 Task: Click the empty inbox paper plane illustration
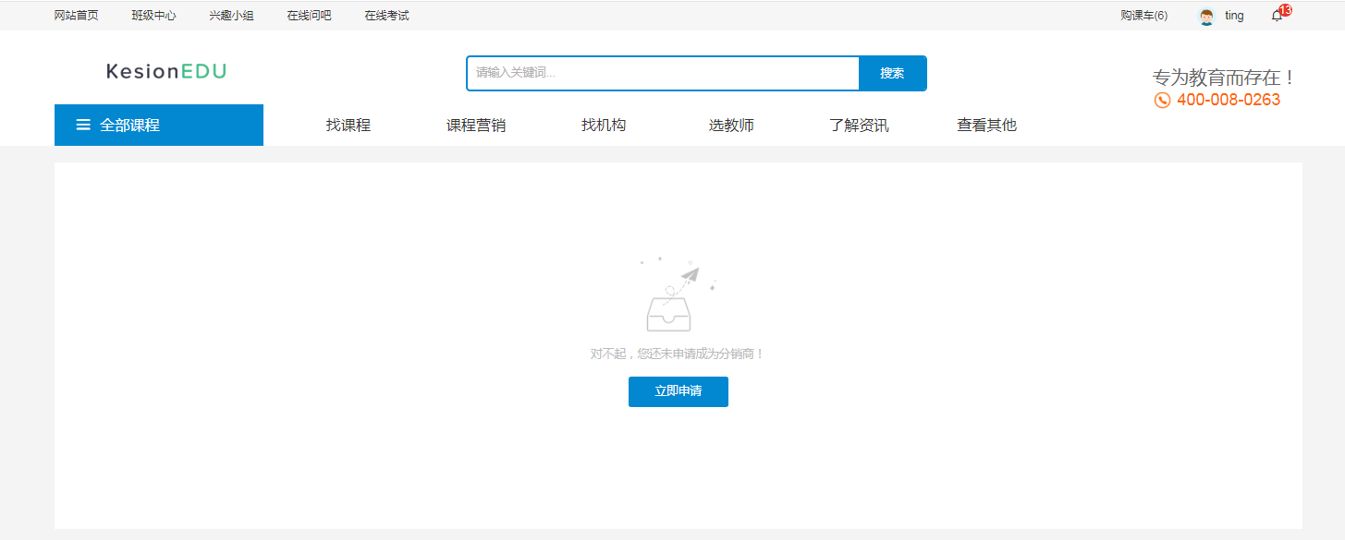click(678, 295)
